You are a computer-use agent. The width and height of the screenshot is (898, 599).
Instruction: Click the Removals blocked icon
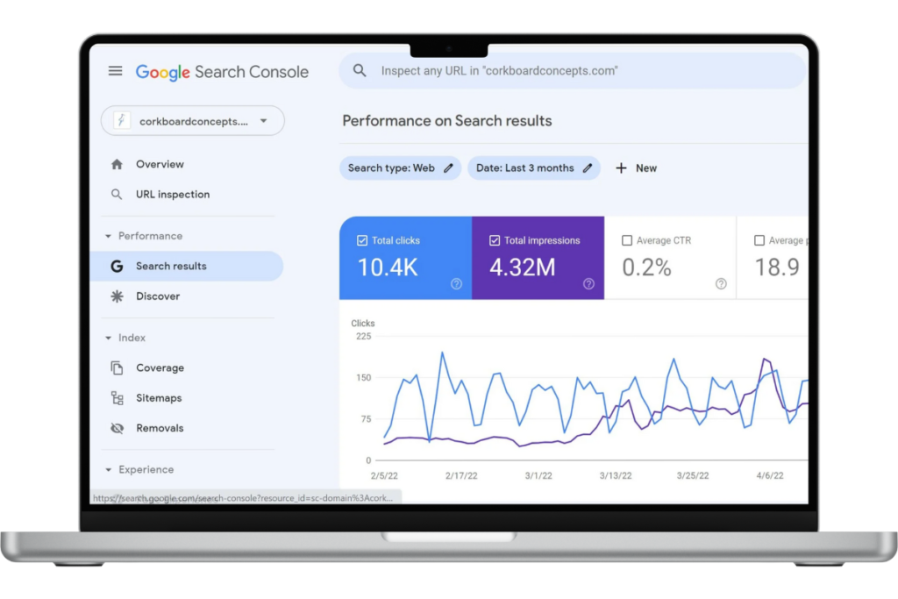[118, 428]
